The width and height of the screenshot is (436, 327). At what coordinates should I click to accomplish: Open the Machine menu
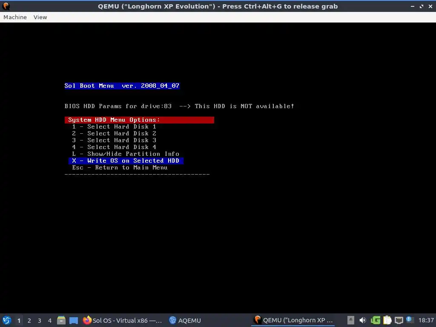click(x=15, y=17)
